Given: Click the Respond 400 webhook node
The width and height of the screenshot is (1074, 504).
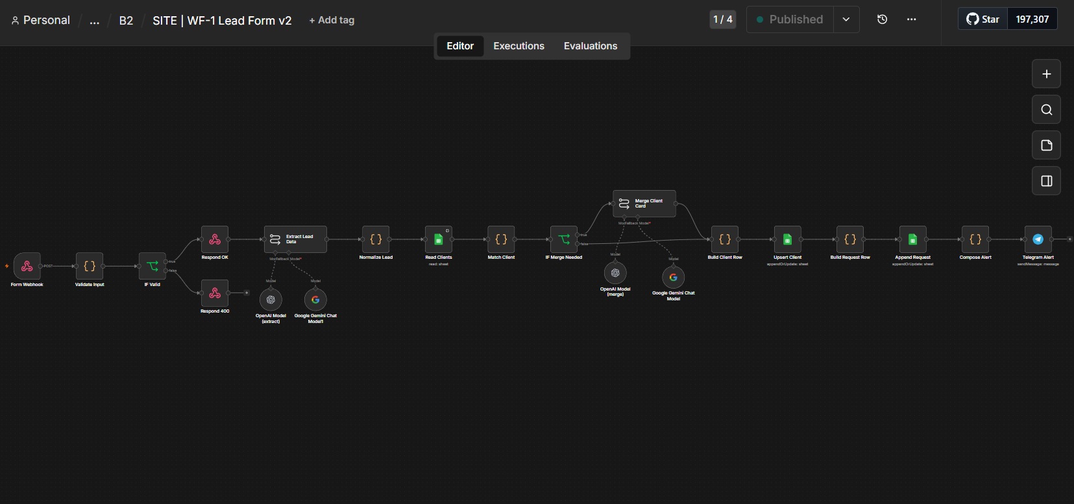Looking at the screenshot, I should click(x=215, y=293).
